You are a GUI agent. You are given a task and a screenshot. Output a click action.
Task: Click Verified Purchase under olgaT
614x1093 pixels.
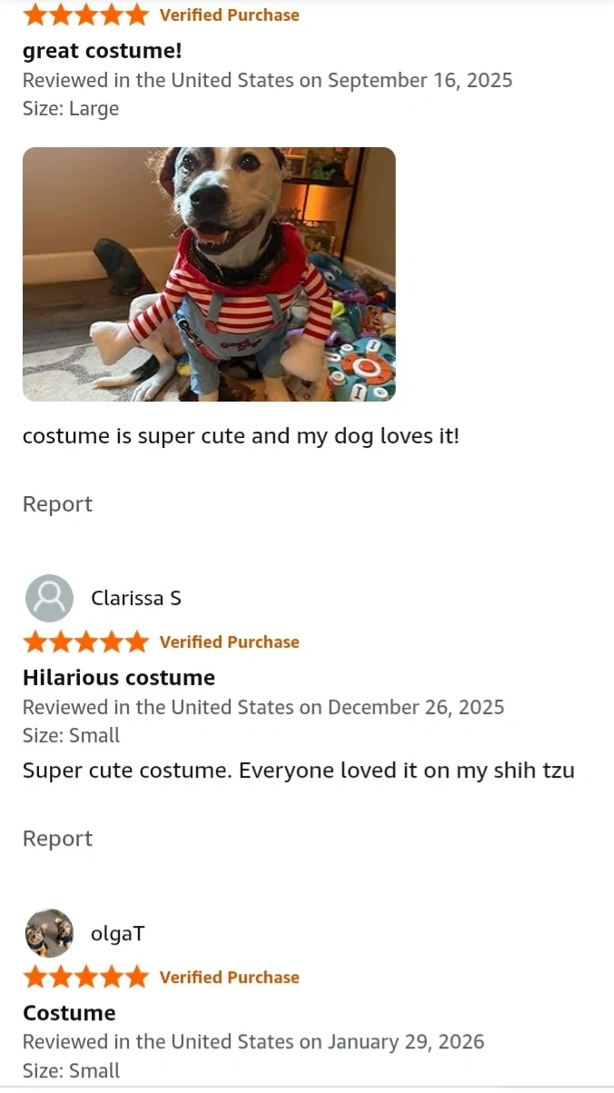click(229, 978)
